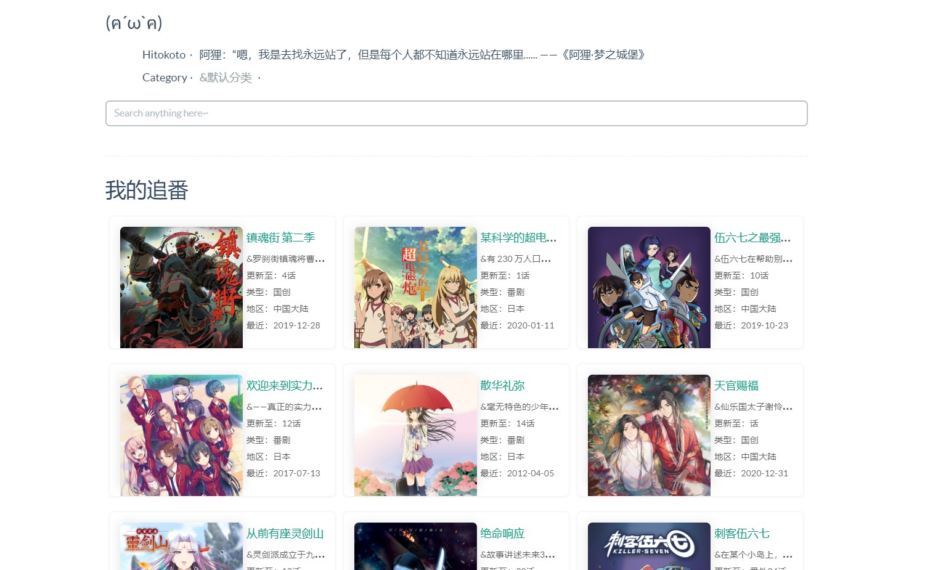This screenshot has width=925, height=570.
Task: Click the description "&有 230 万人口…"
Action: coord(516,259)
